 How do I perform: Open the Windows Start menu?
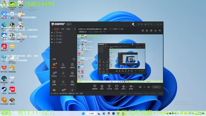[83, 113]
